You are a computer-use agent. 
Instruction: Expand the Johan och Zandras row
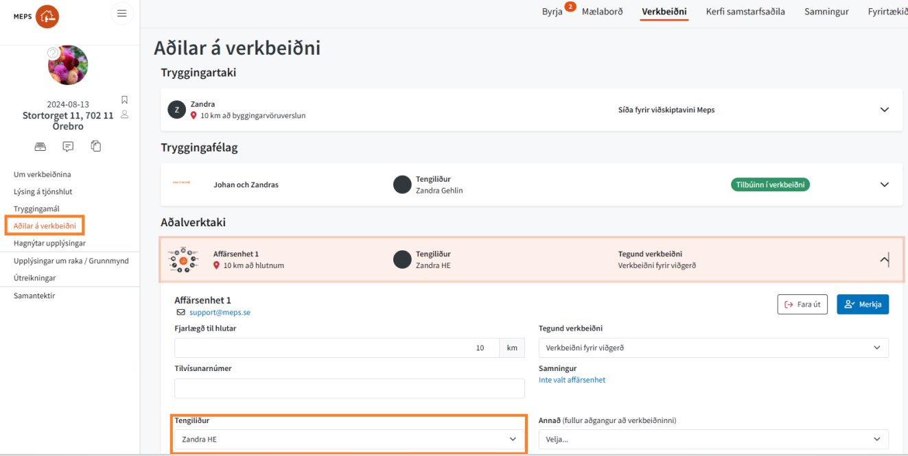[x=885, y=184]
